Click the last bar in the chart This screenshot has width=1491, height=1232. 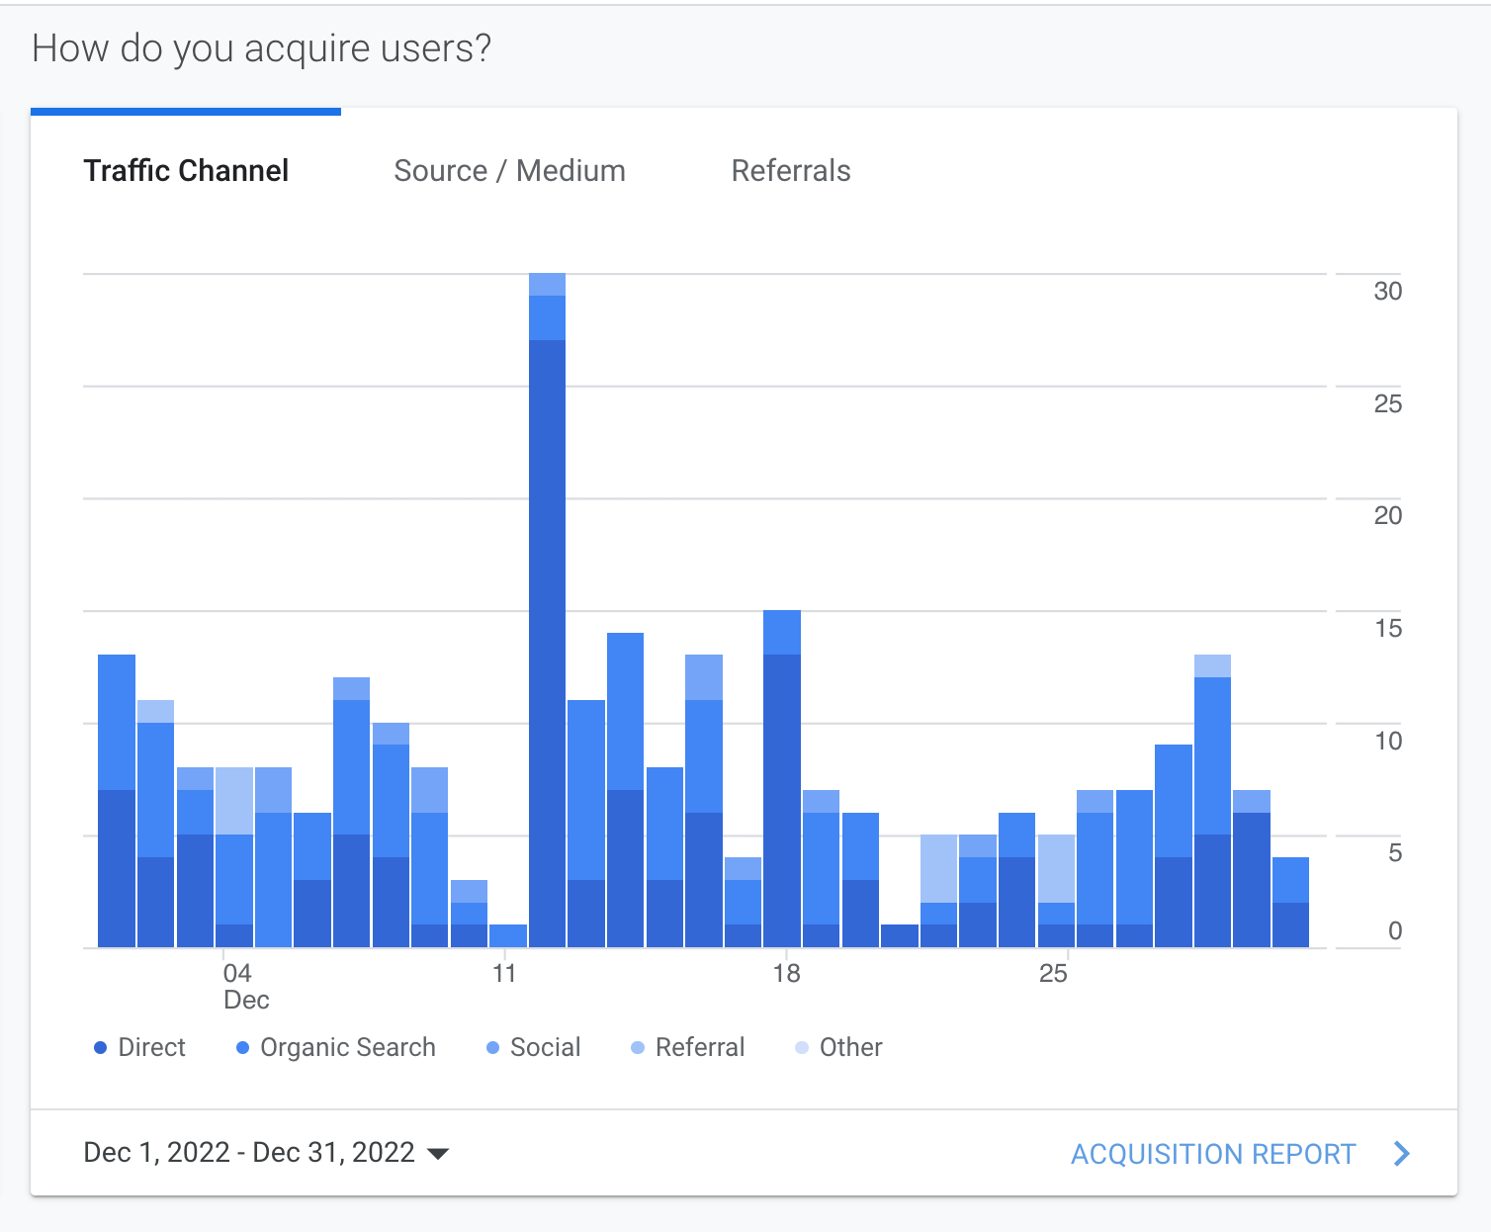[1290, 902]
